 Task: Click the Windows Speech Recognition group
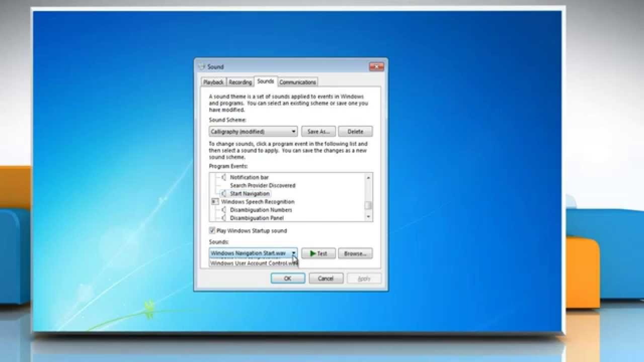258,202
